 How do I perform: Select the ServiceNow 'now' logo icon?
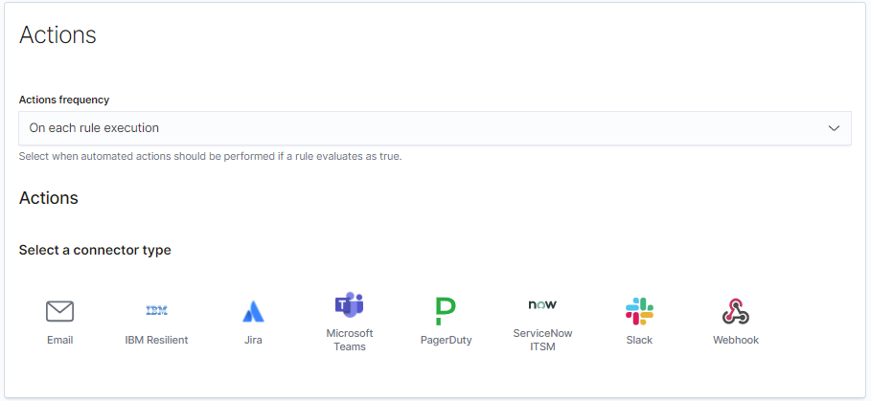(x=542, y=304)
